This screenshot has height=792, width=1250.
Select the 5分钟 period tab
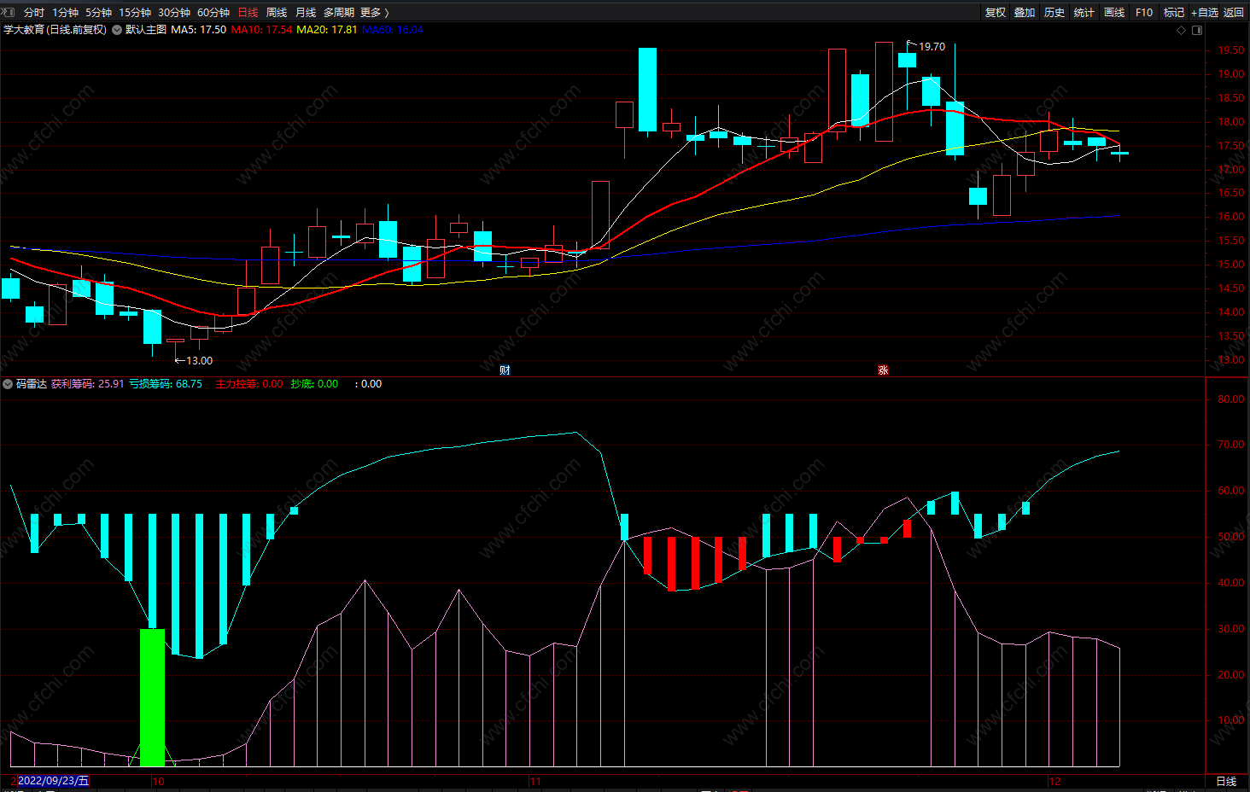point(98,12)
